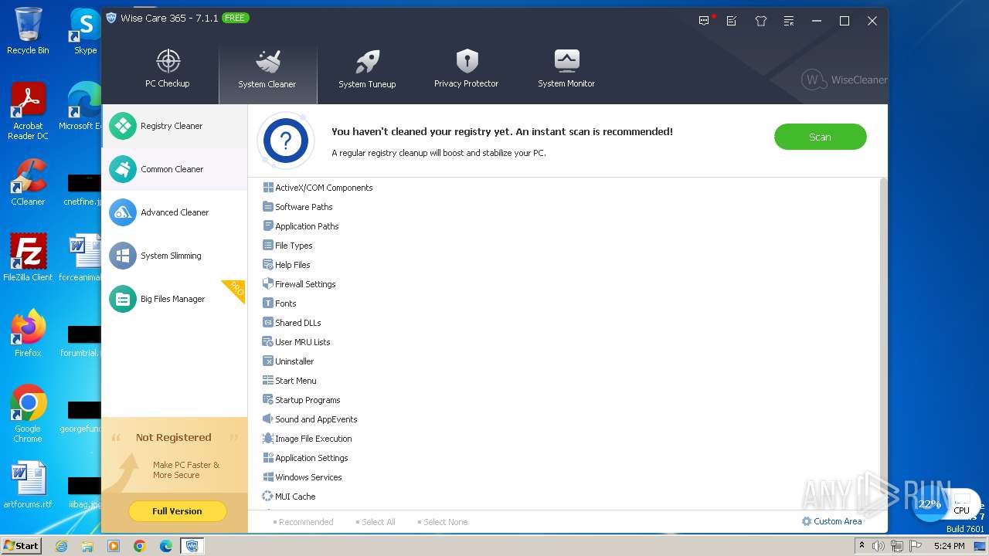Click the Shared DLLs icon
This screenshot has width=989, height=556.
(268, 323)
